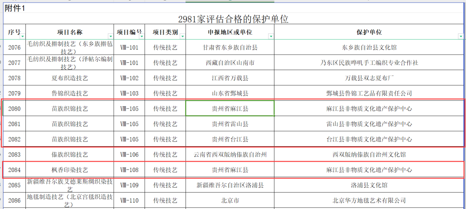
Task: Click the 山东省鄄城县 region cell
Action: [x=230, y=93]
